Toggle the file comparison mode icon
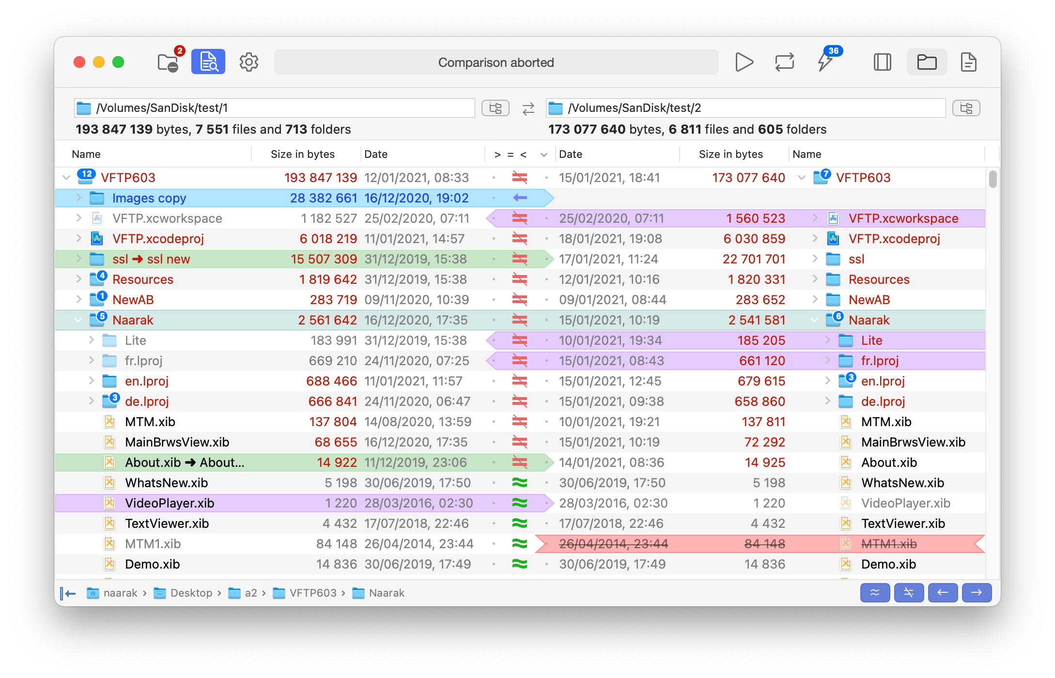Image resolution: width=1055 pixels, height=678 pixels. (208, 62)
